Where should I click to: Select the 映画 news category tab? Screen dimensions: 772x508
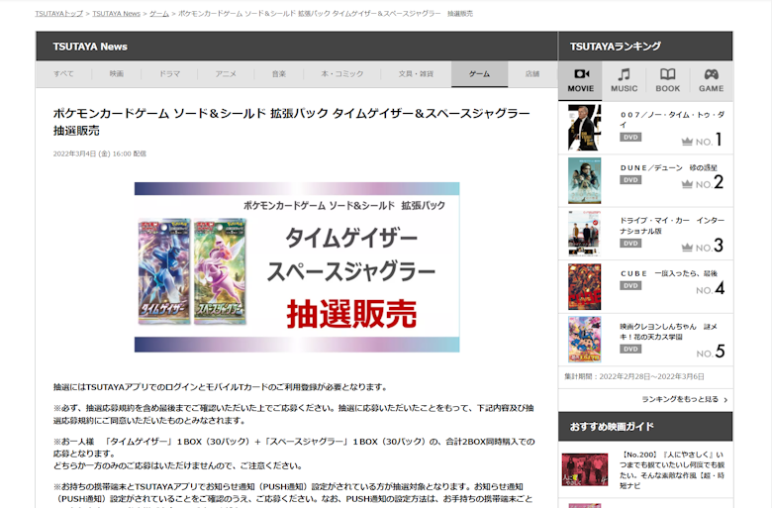pos(117,74)
